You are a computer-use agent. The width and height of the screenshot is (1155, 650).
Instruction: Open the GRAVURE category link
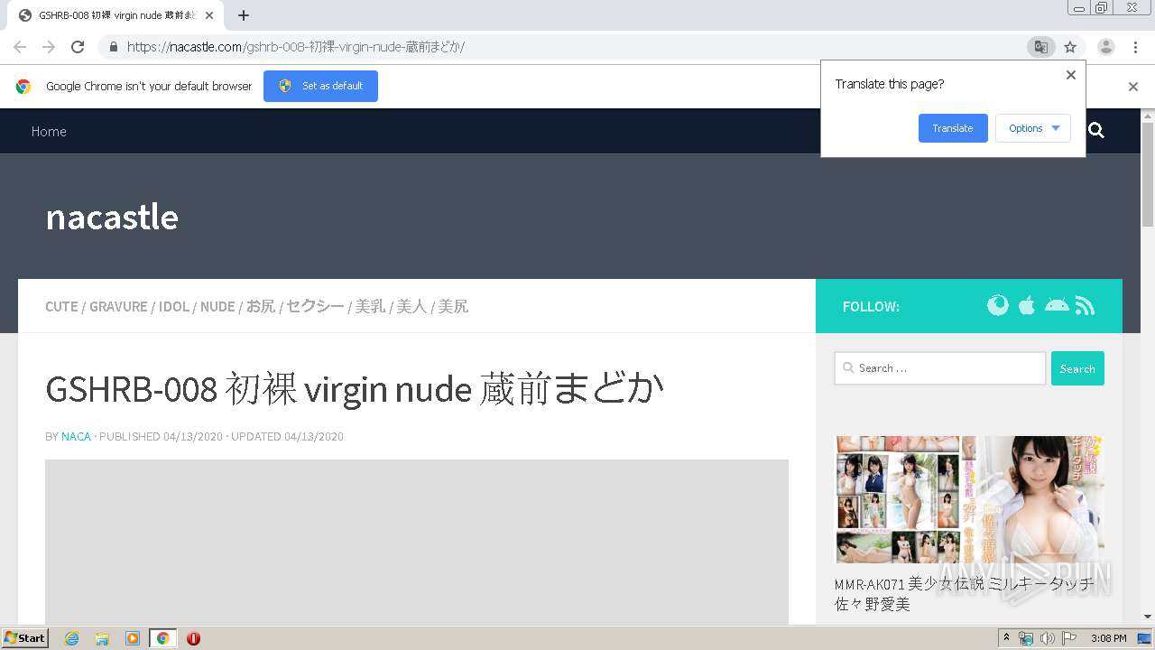tap(118, 306)
